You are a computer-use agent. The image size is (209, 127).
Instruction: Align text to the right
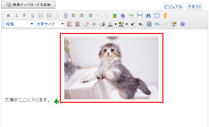(90, 15)
